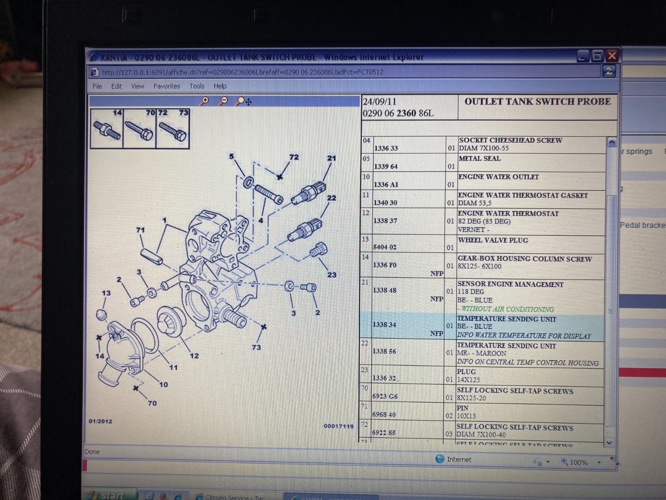Select part number 6923 G6
Screen dimensions: 666x500
point(385,396)
